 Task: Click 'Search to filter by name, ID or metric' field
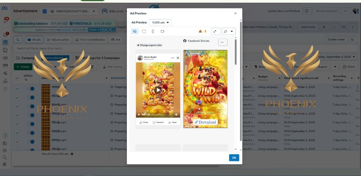tap(70, 48)
